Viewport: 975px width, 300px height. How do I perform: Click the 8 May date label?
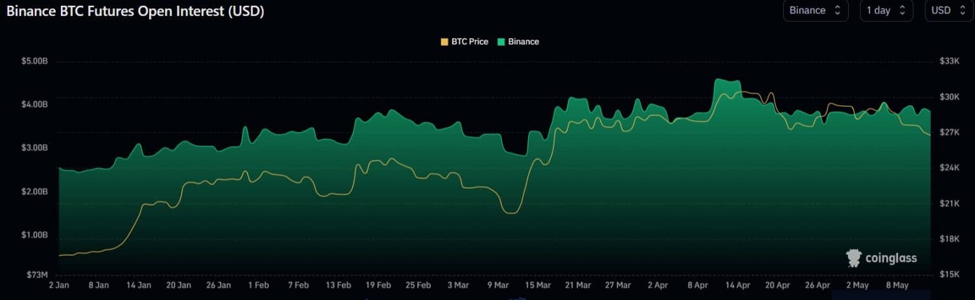[x=897, y=285]
